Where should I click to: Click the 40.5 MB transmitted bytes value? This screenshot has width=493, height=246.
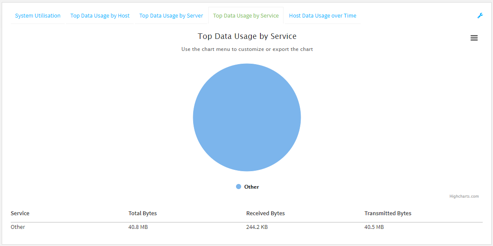coord(374,227)
